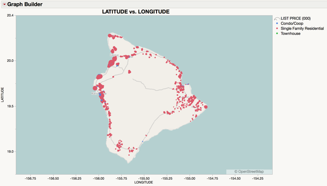The height and width of the screenshot is (186, 327).
Task: Select the Townhouse legend label
Action: coord(291,34)
